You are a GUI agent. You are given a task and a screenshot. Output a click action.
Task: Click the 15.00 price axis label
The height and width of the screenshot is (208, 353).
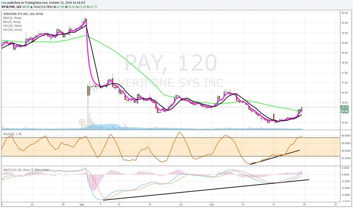(345, 123)
